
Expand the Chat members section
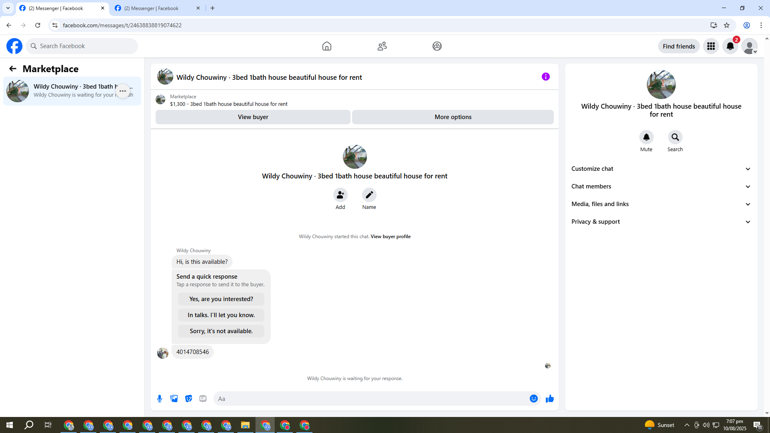click(661, 186)
